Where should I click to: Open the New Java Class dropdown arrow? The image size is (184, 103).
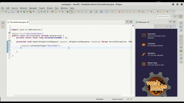click(47, 12)
